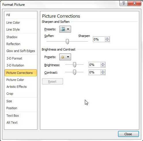This screenshot has width=143, height=141.
Task: Increase brightness value with up arrow
Action: 103,64
